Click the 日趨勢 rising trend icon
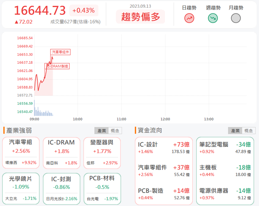This screenshot has height=206, width=259. [x=189, y=18]
